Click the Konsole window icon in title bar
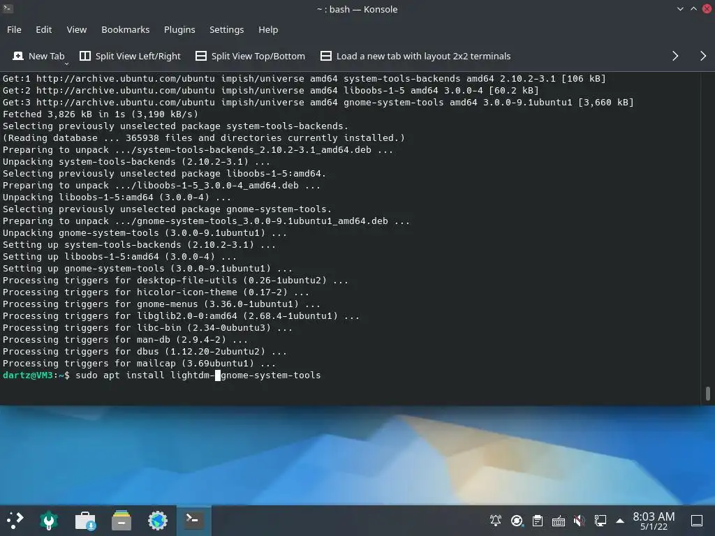The width and height of the screenshot is (715, 536). point(8,8)
